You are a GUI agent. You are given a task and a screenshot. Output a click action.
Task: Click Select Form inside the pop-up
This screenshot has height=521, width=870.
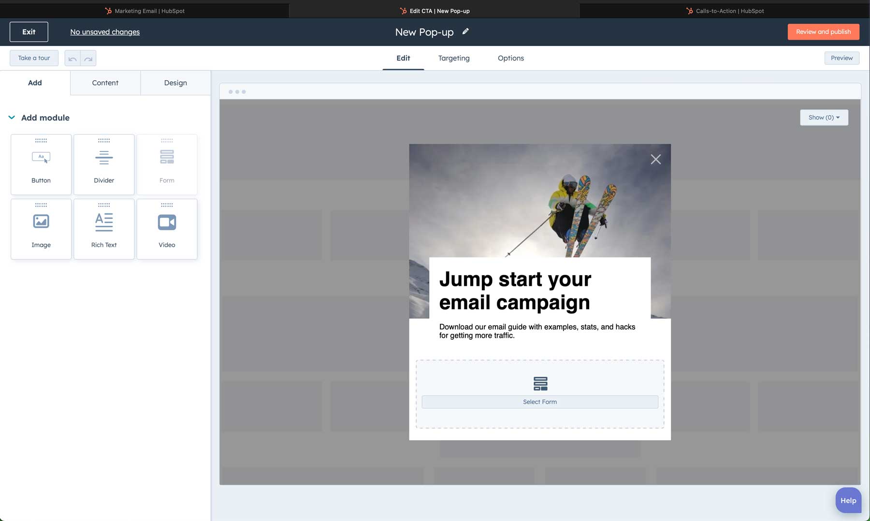pyautogui.click(x=539, y=402)
